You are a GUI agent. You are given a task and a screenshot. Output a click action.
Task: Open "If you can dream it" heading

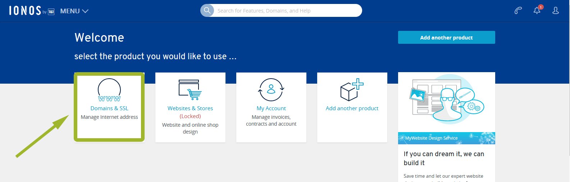pyautogui.click(x=444, y=158)
